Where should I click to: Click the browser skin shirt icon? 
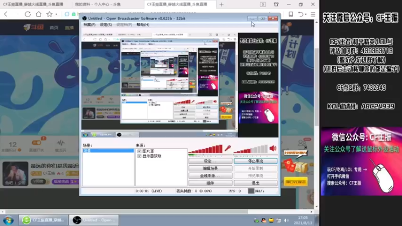tap(276, 5)
